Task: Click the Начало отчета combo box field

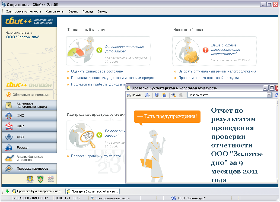Action: tap(230, 95)
